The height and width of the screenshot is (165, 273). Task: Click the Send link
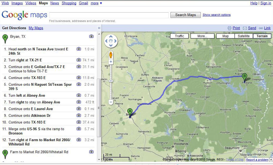(252, 28)
